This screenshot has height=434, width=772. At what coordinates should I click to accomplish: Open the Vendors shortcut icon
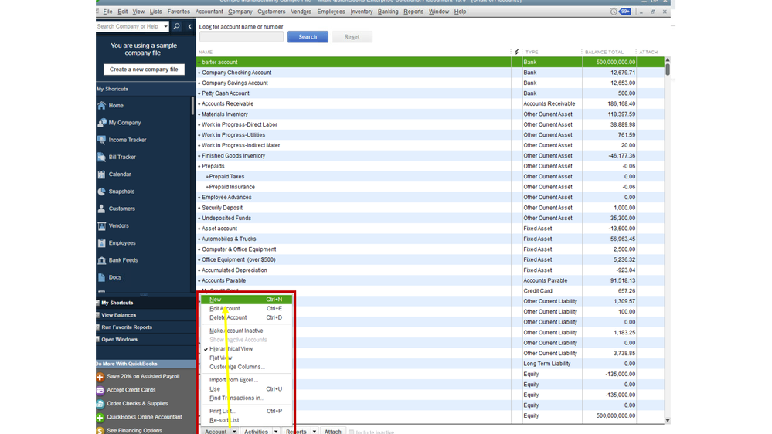[x=101, y=225]
